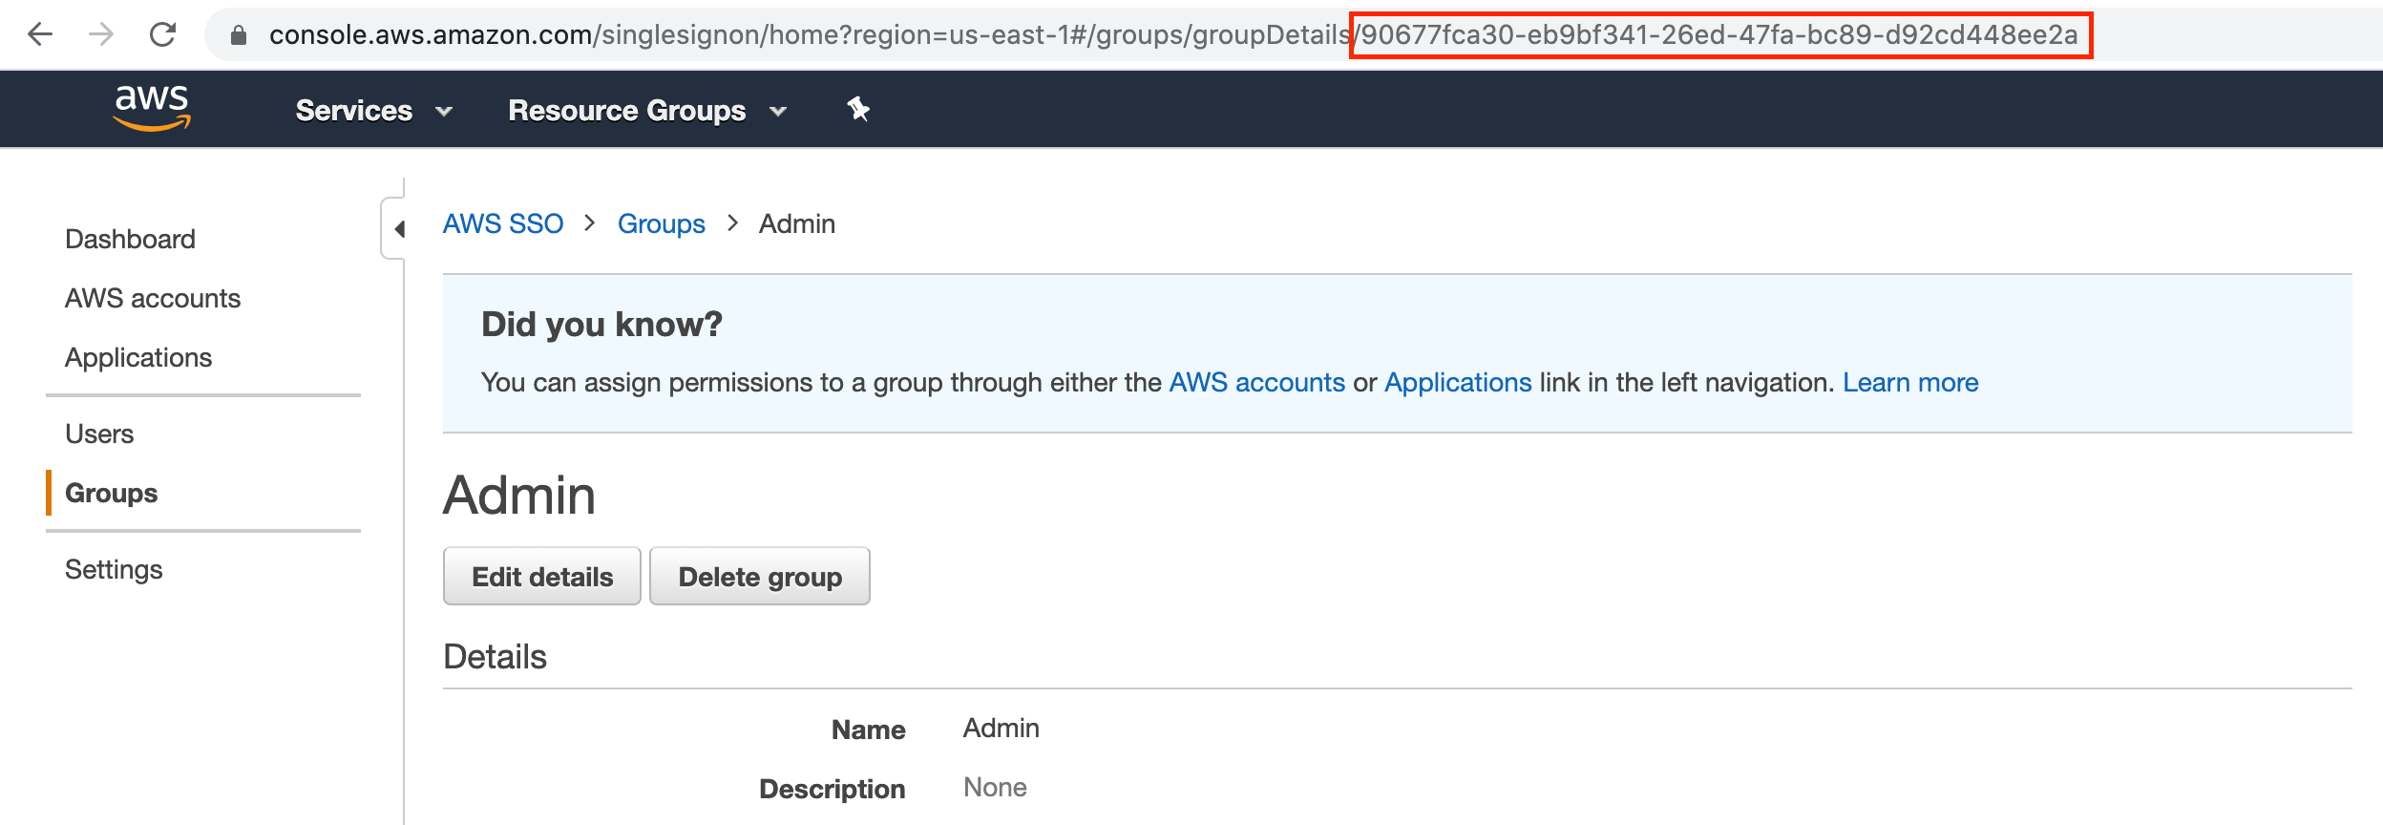Open Settings in the sidebar
This screenshot has width=2383, height=825.
(114, 569)
